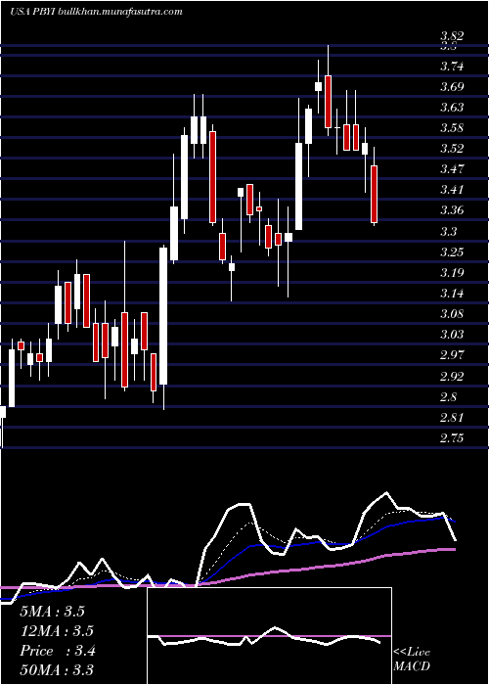Click the highest red candlestick reaching 3.8
489x685 pixels.
pyautogui.click(x=328, y=102)
